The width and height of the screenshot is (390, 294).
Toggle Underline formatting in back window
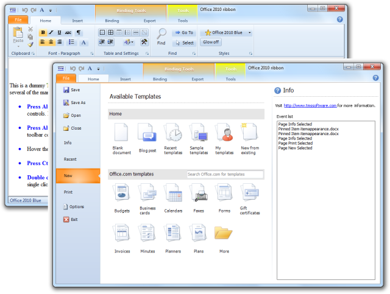coord(59,32)
